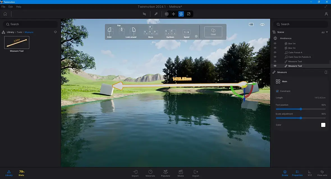Activate the Translate move gizmo tool
Screen dimensions: 331x179
coord(174,14)
